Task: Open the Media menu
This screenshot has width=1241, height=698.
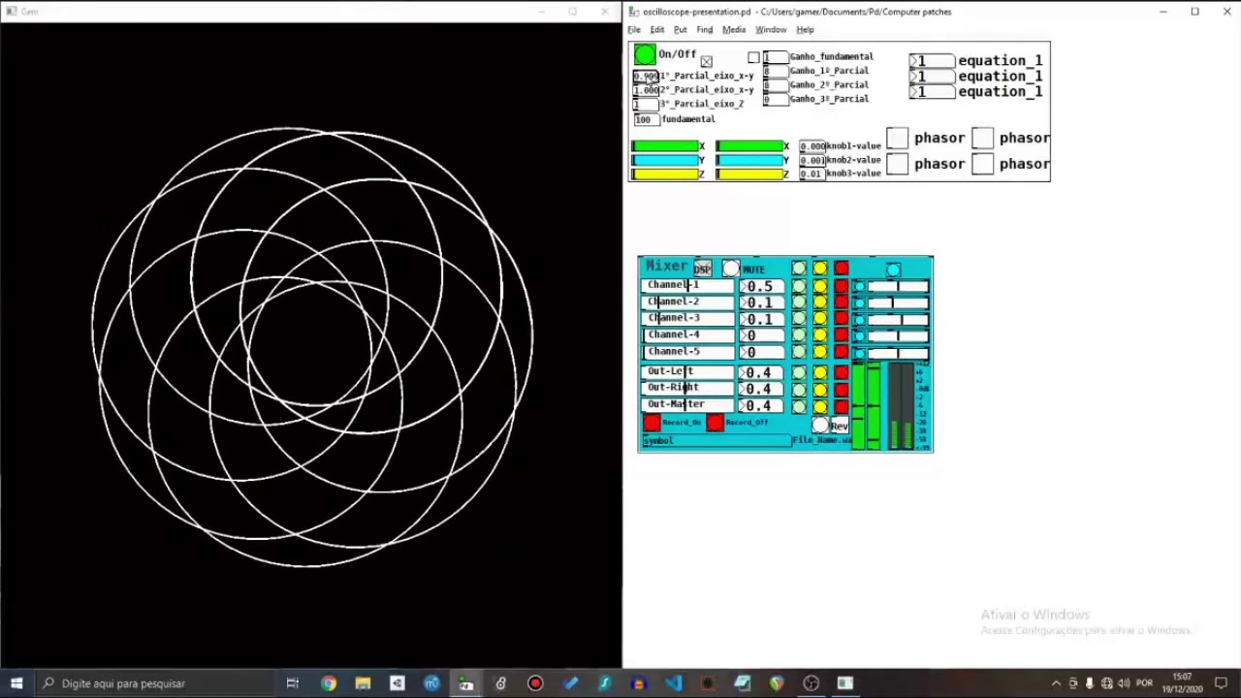Action: [734, 30]
